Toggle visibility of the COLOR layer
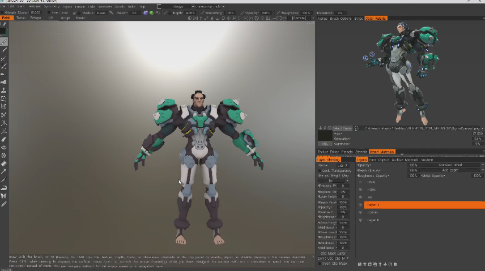The width and height of the screenshot is (485, 271). pos(360,213)
